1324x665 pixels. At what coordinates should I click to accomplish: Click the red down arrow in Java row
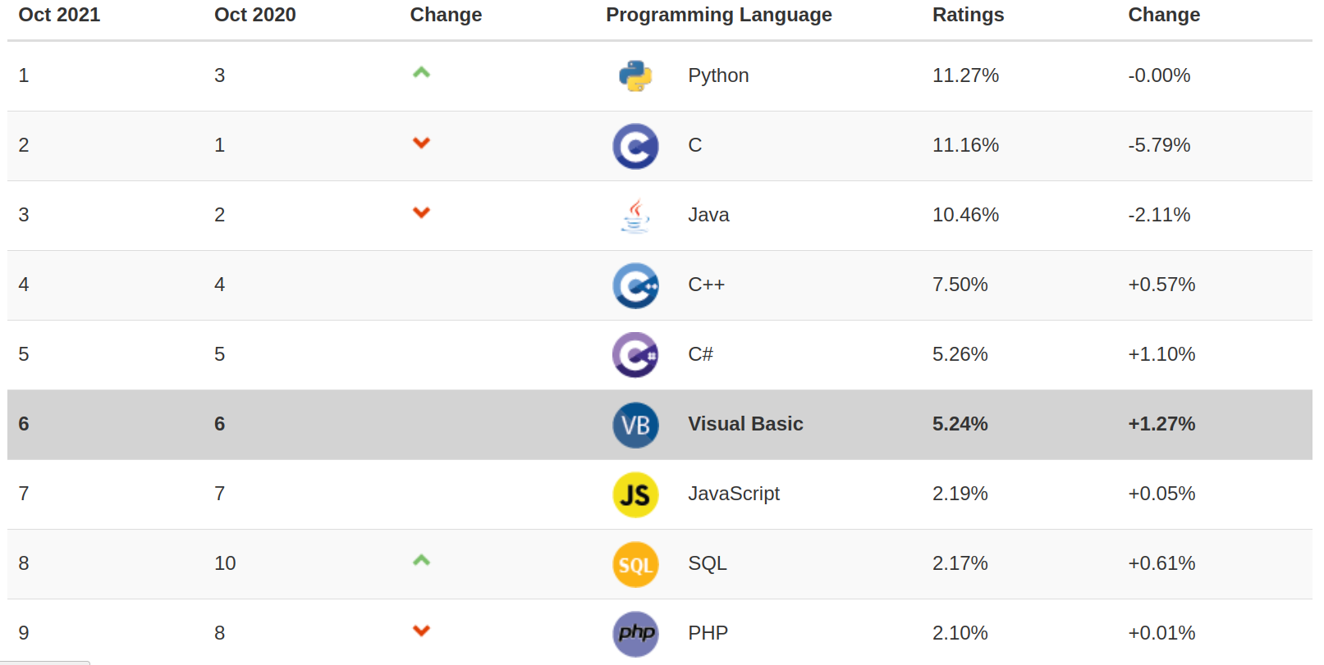pos(421,213)
